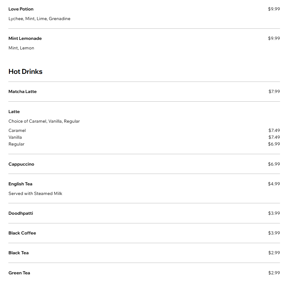Viewport: 288px width, 283px height.
Task: Select the Matcha Latte item
Action: click(144, 91)
